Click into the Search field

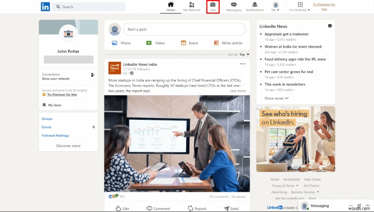[x=89, y=7]
